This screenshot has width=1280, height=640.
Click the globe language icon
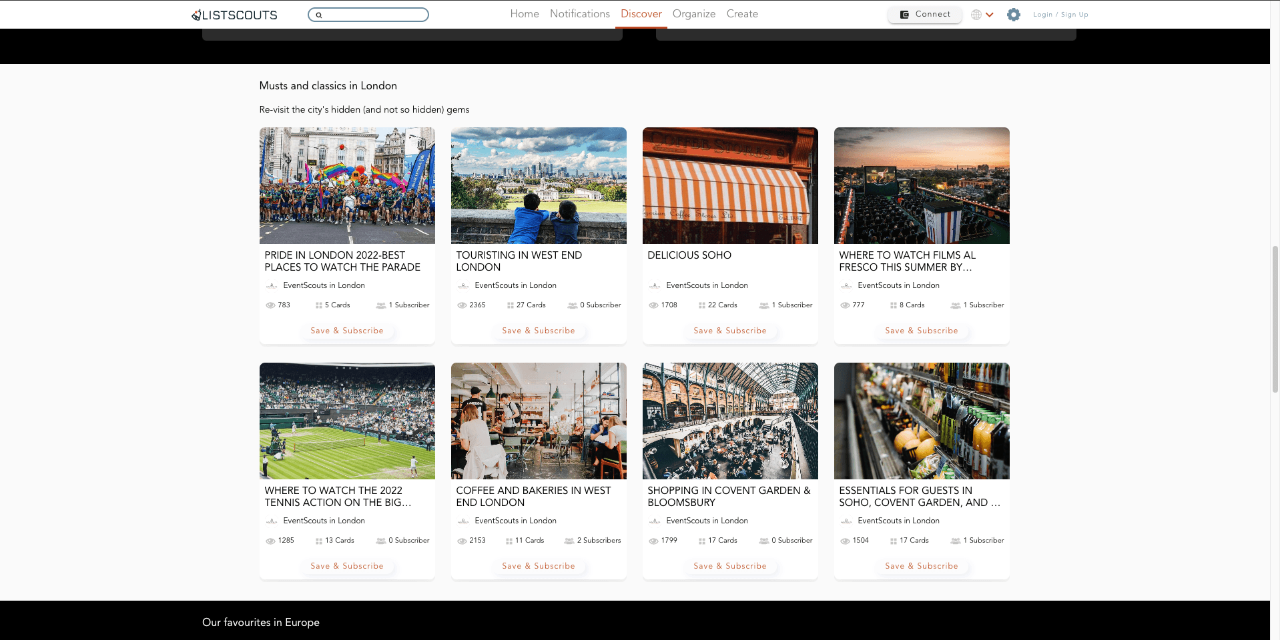(976, 15)
